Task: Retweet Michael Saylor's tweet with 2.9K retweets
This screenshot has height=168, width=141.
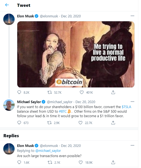Action: 49,123
